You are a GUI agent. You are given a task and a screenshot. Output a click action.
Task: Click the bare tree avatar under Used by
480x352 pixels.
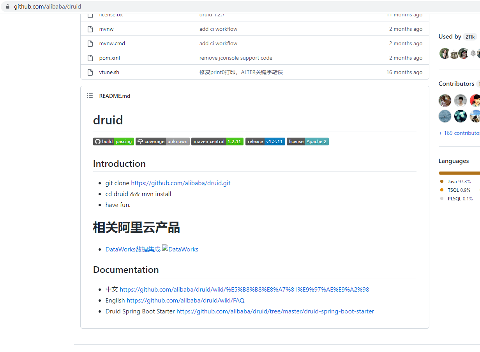pyautogui.click(x=473, y=54)
